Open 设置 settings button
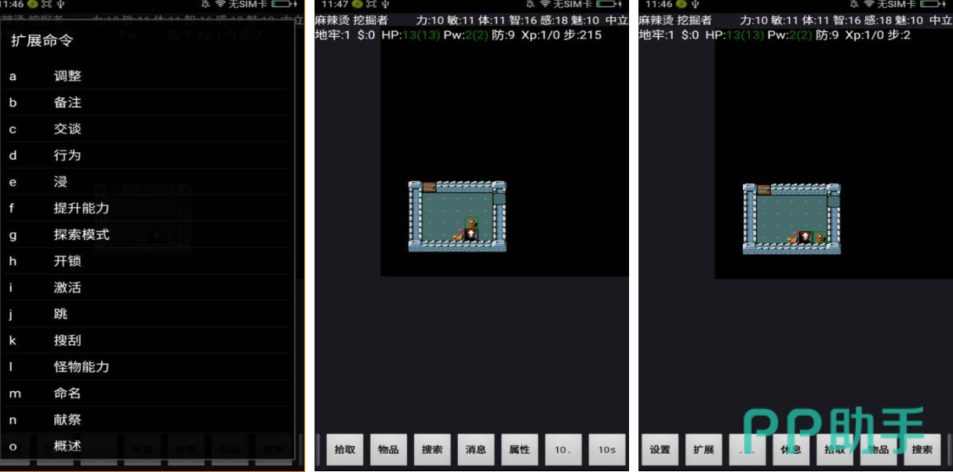Screen dimensions: 953x472 [660, 449]
